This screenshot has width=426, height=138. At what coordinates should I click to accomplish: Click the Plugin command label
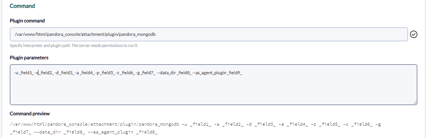27,21
